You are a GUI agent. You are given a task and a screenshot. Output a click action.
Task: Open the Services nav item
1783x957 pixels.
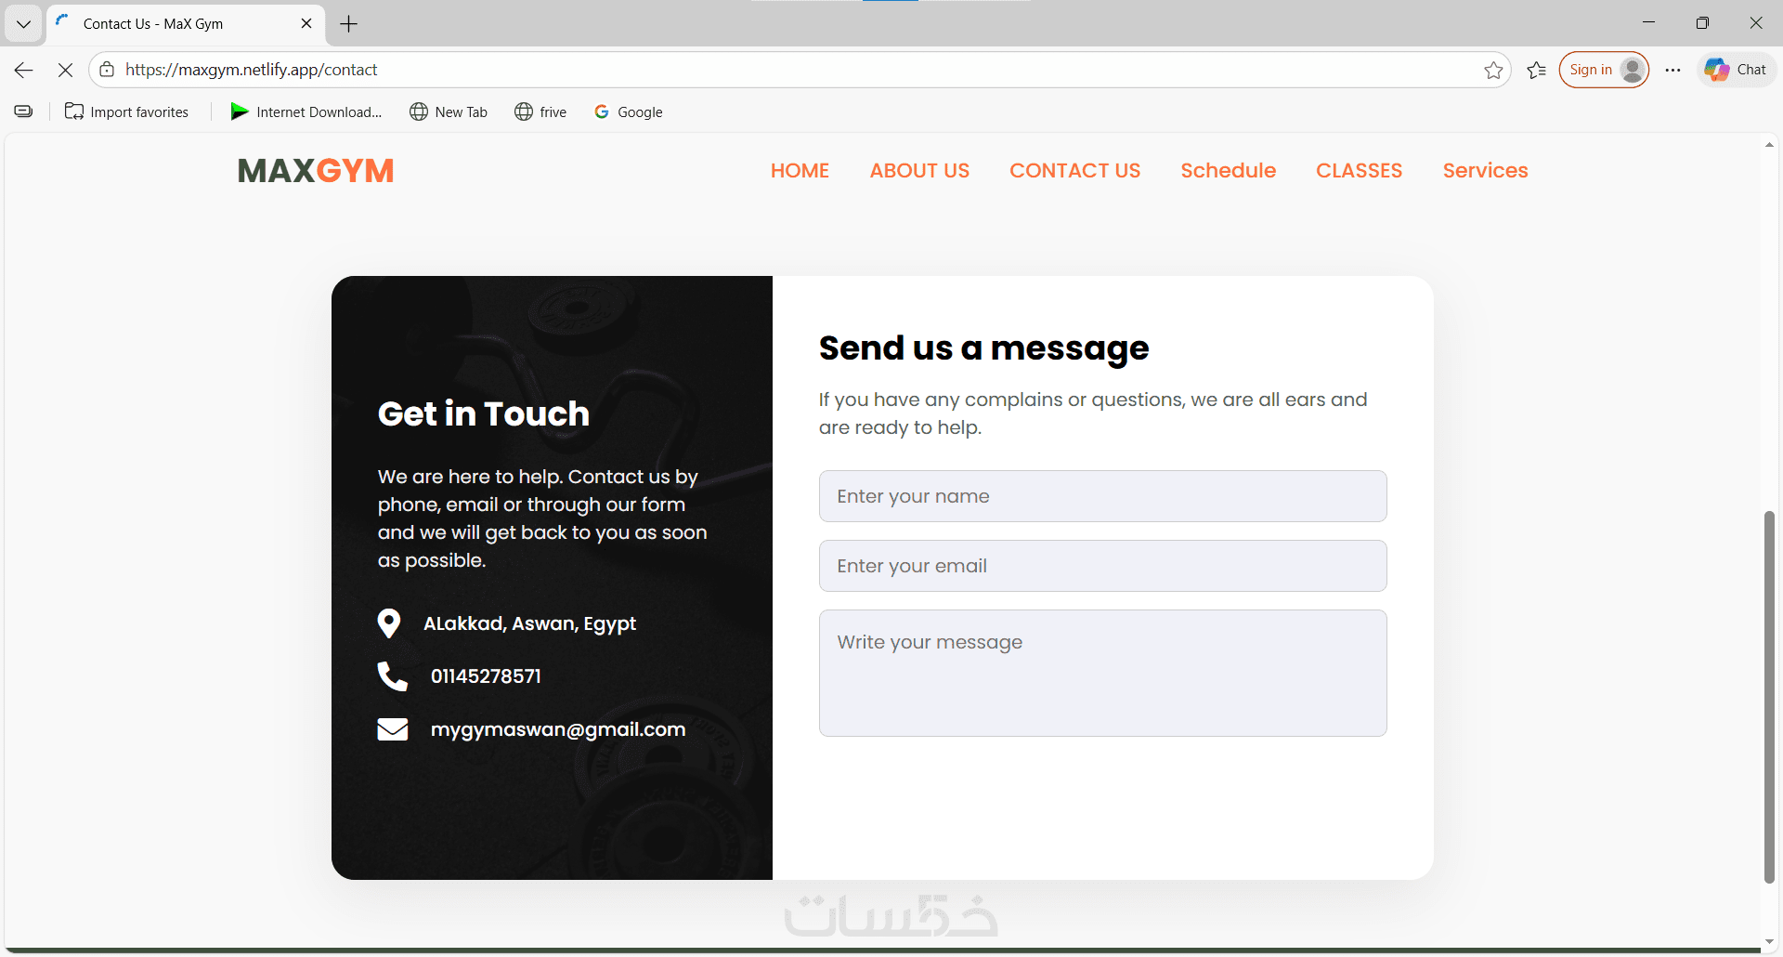pos(1485,171)
